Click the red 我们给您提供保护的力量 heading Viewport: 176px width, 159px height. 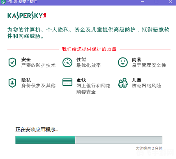point(89,49)
